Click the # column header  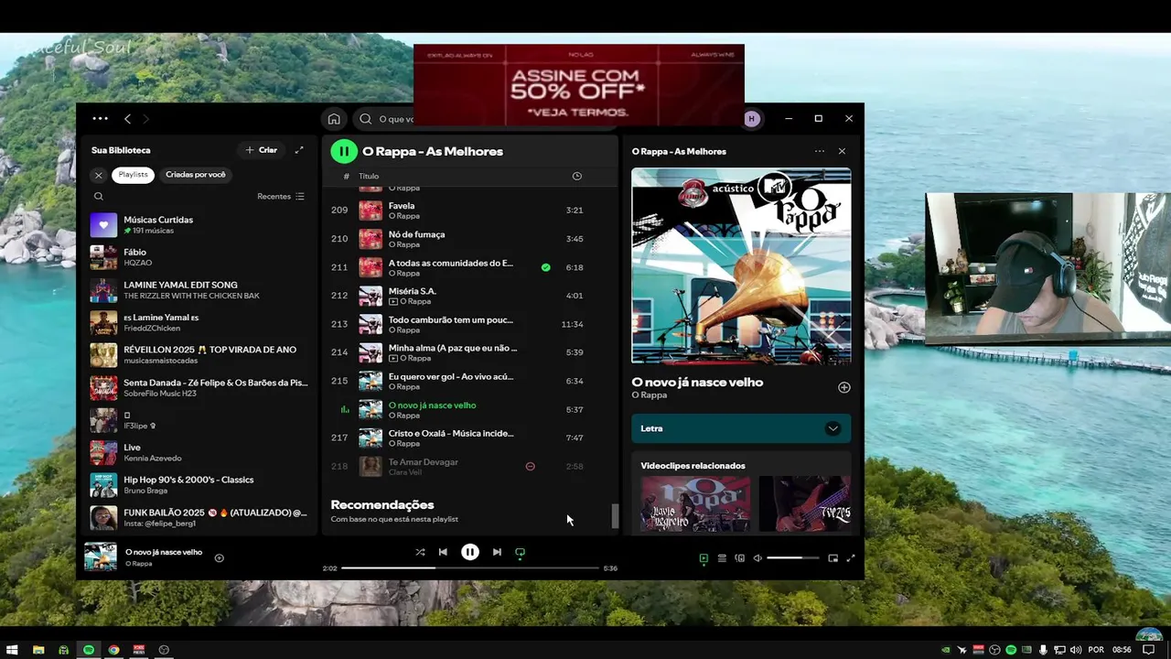(346, 176)
